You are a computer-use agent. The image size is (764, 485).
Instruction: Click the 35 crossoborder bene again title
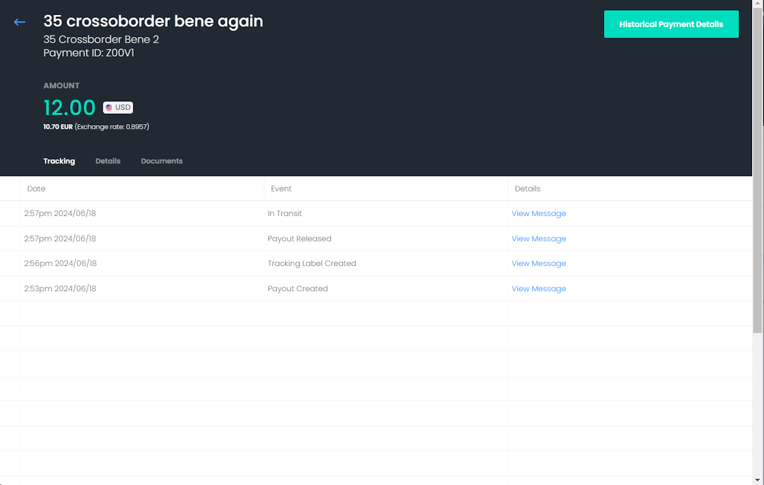pos(153,21)
